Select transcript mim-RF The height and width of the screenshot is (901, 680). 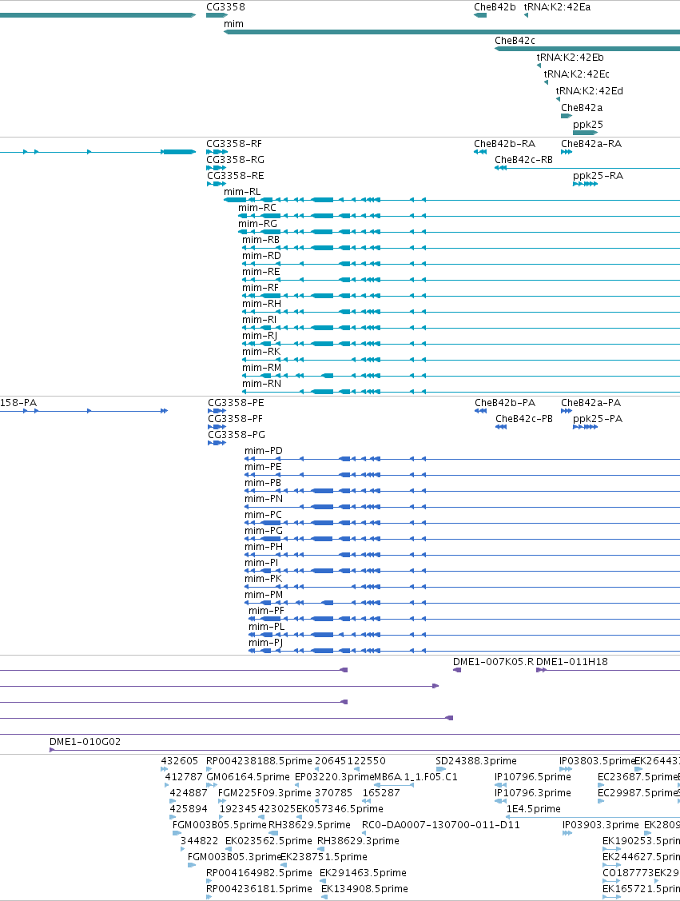tap(260, 287)
